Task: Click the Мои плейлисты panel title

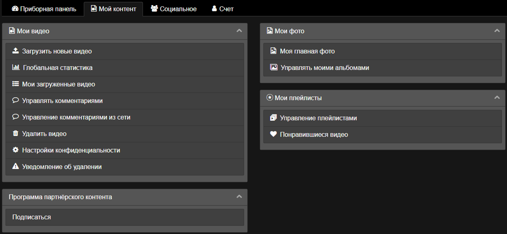Action: (298, 98)
